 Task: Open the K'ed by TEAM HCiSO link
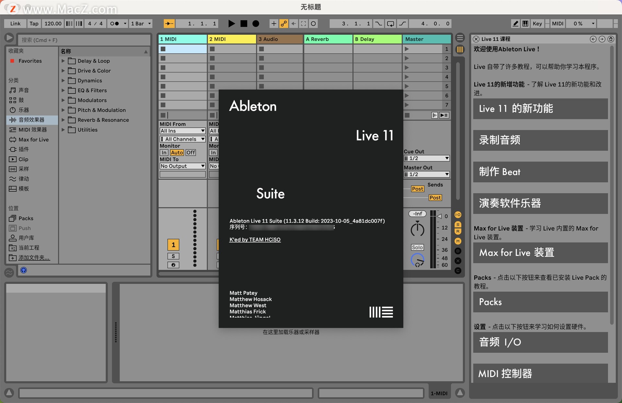[255, 240]
